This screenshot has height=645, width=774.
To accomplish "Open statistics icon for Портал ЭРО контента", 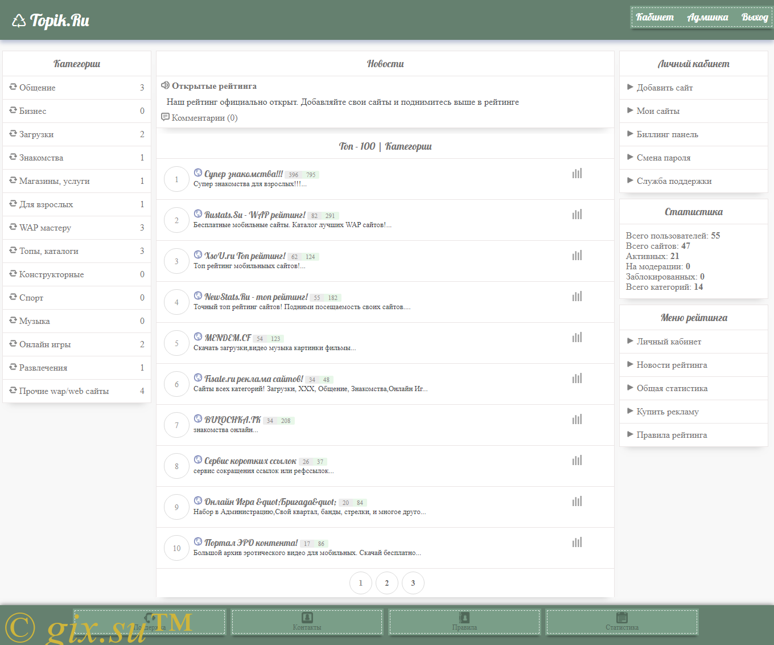I will coord(577,542).
